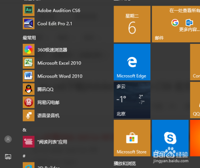Open the "阅读列表"应用 icon
The image size is (200, 168).
[28, 142]
